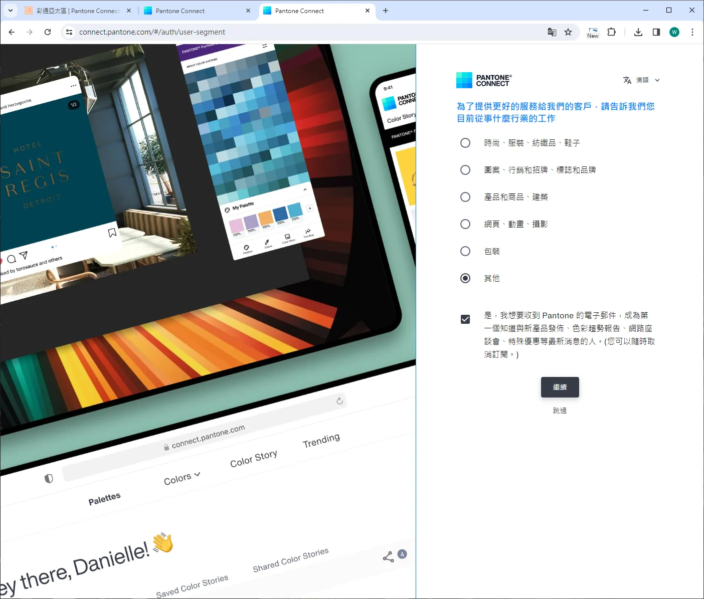Open the browser Extensions puzzle icon

611,32
